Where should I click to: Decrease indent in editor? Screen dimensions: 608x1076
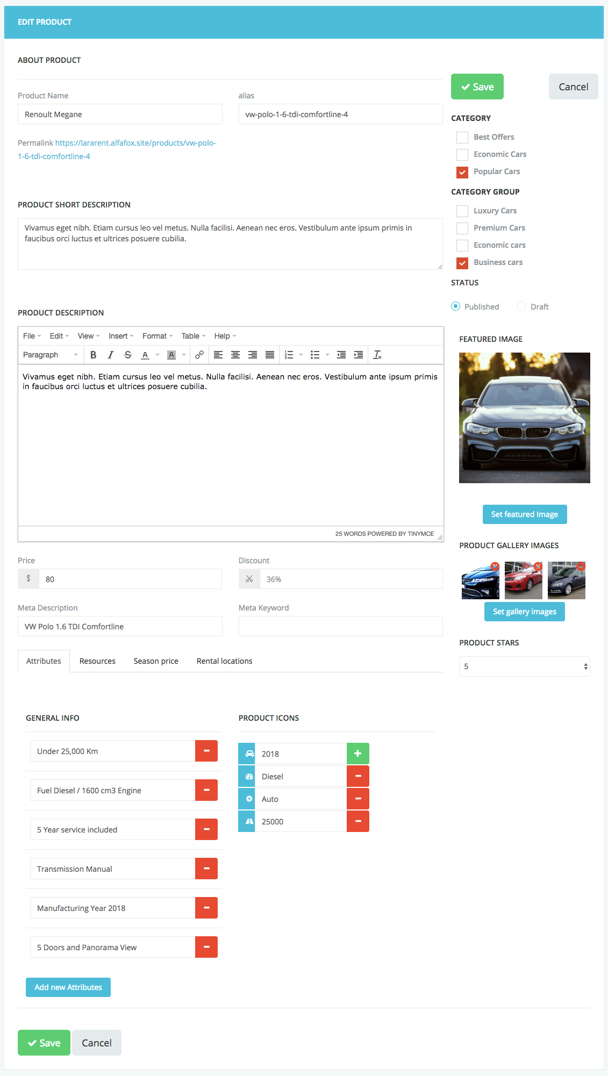(x=341, y=355)
